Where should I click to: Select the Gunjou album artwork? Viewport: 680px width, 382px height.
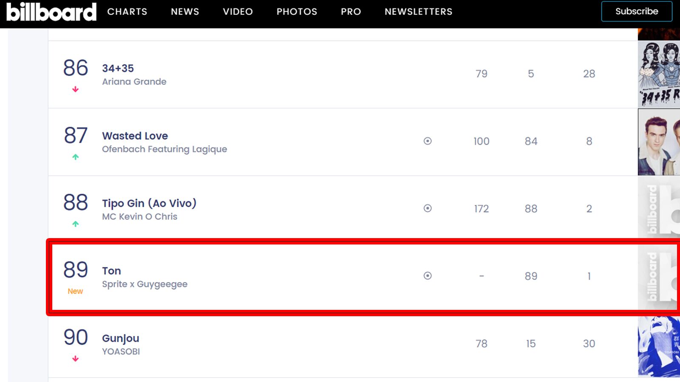tap(659, 346)
